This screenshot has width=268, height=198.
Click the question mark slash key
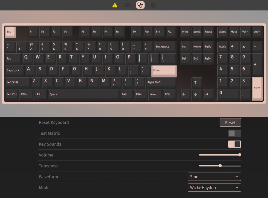pyautogui.click(x=139, y=83)
